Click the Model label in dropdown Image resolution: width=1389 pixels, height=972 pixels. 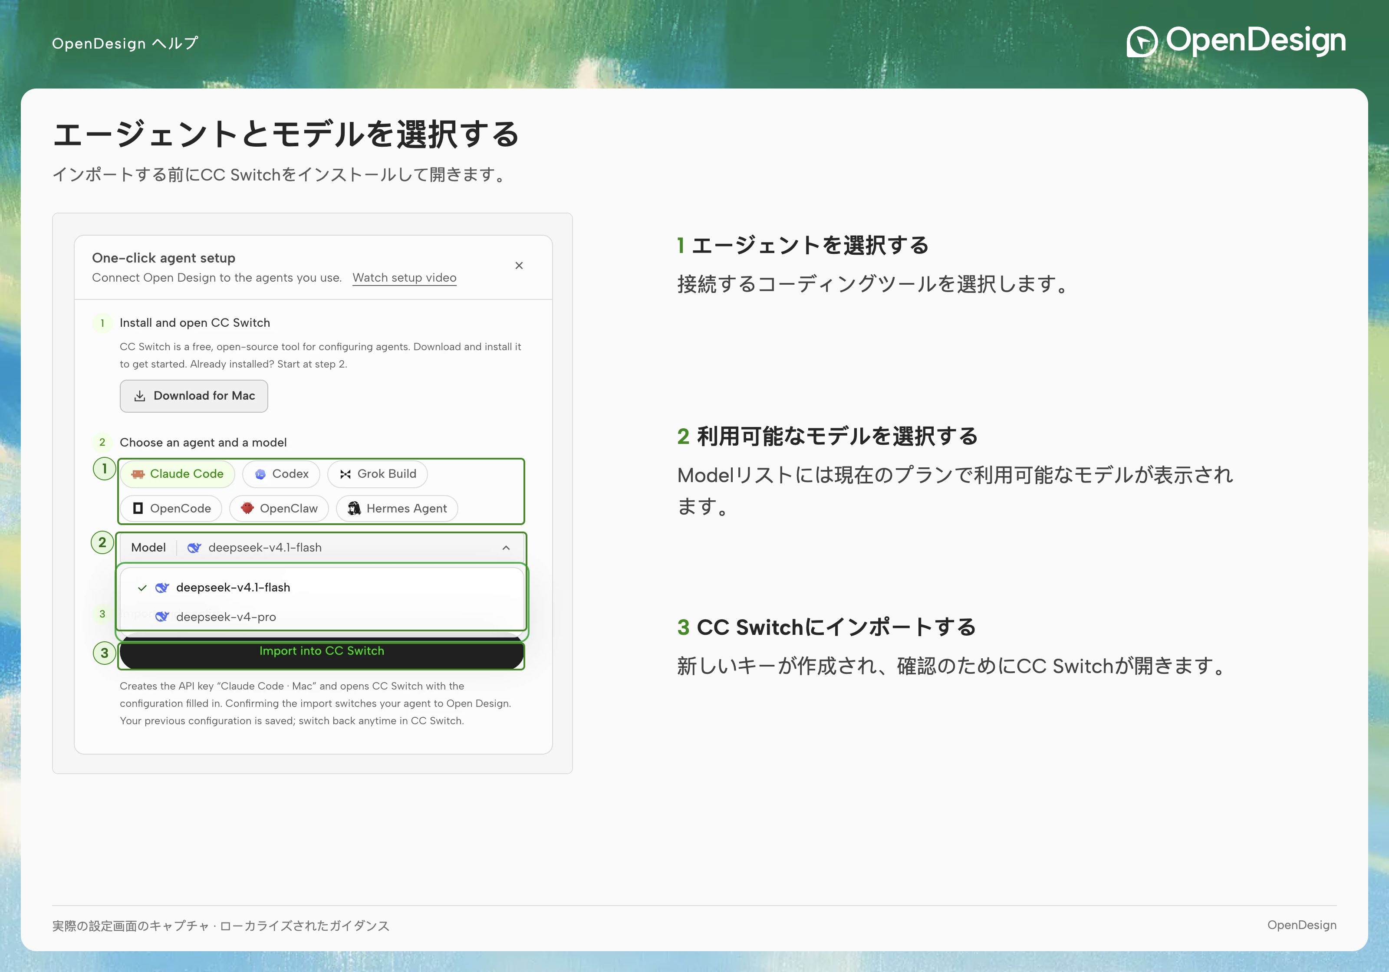(x=148, y=547)
